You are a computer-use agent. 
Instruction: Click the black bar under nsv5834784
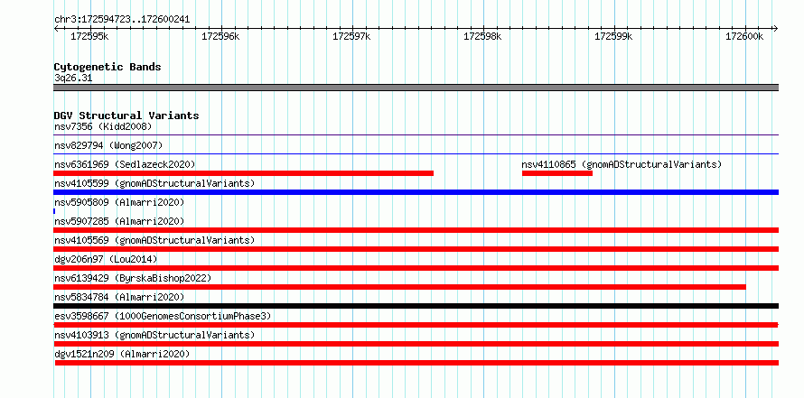point(416,306)
